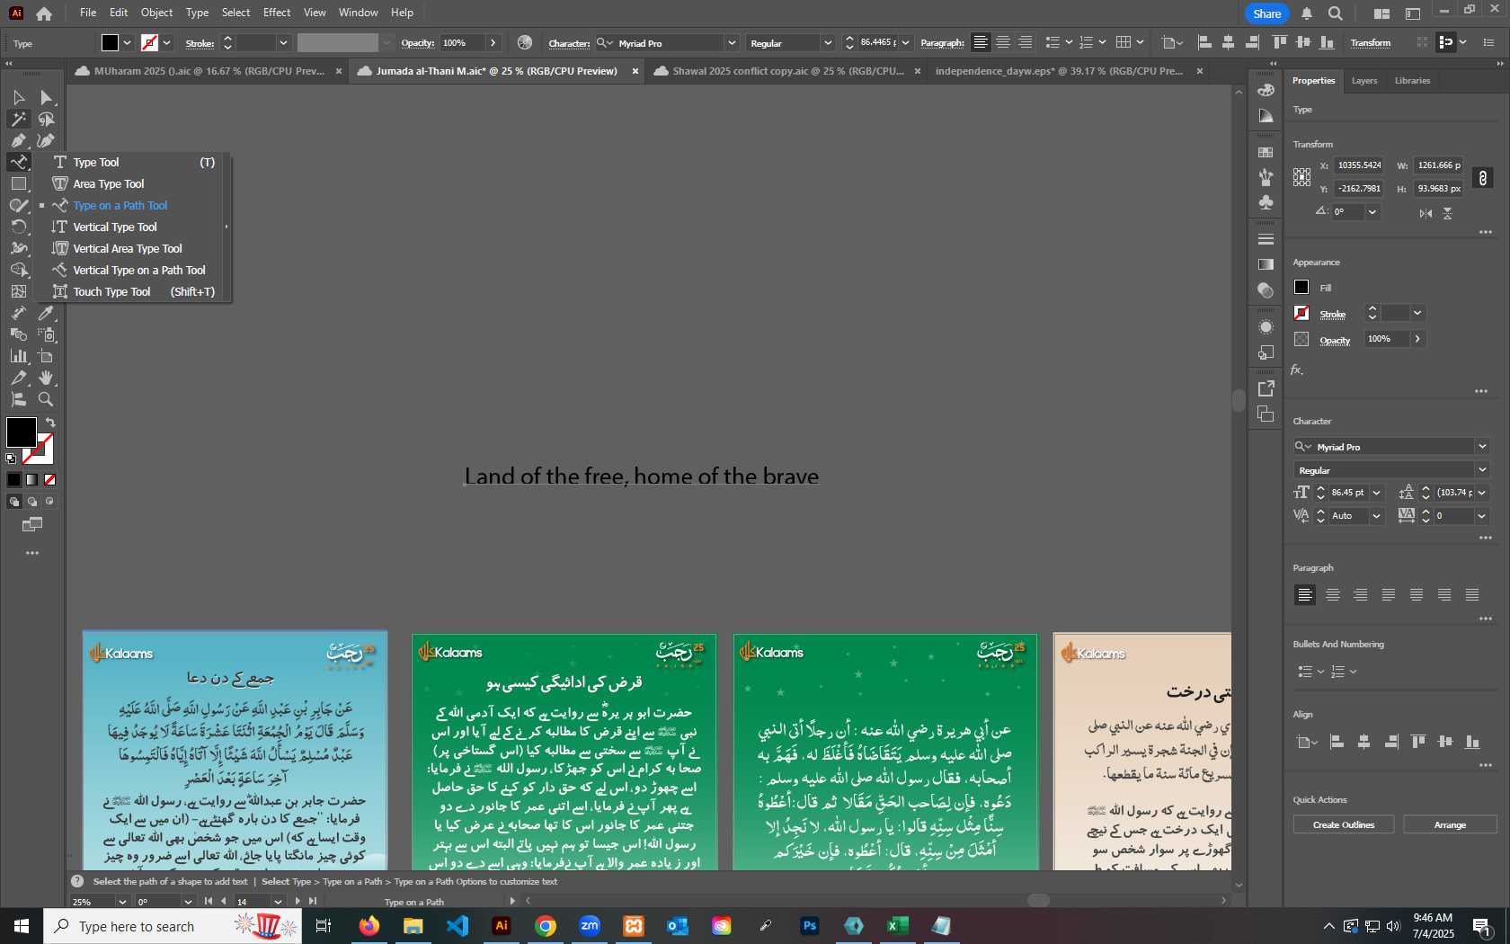
Task: Open the Gradient panel icon
Action: (1266, 264)
